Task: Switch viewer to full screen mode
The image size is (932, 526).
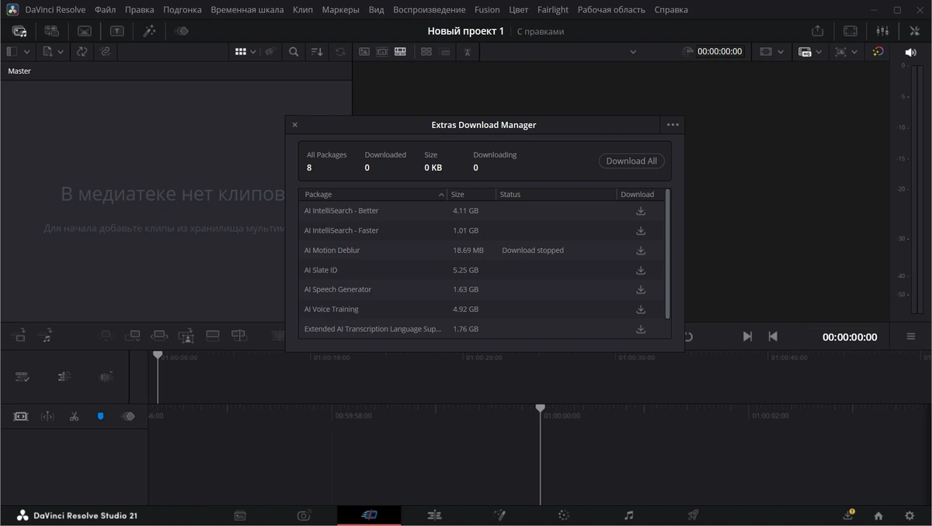Action: pos(850,31)
